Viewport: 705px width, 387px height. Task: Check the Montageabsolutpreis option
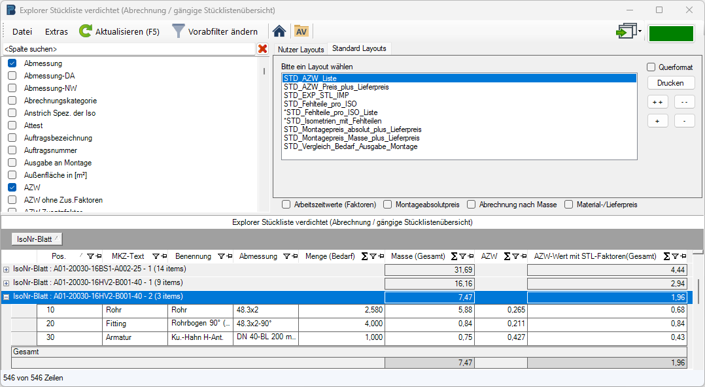click(388, 205)
